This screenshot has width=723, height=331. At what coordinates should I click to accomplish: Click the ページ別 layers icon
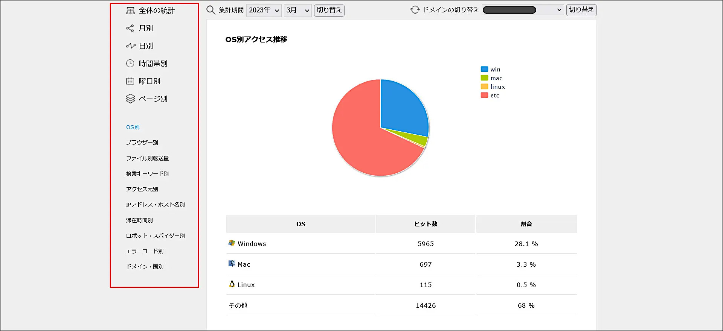(x=130, y=99)
